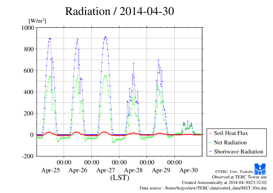Click the green Net Radiation legend marker
273x193 pixels.
[211, 143]
